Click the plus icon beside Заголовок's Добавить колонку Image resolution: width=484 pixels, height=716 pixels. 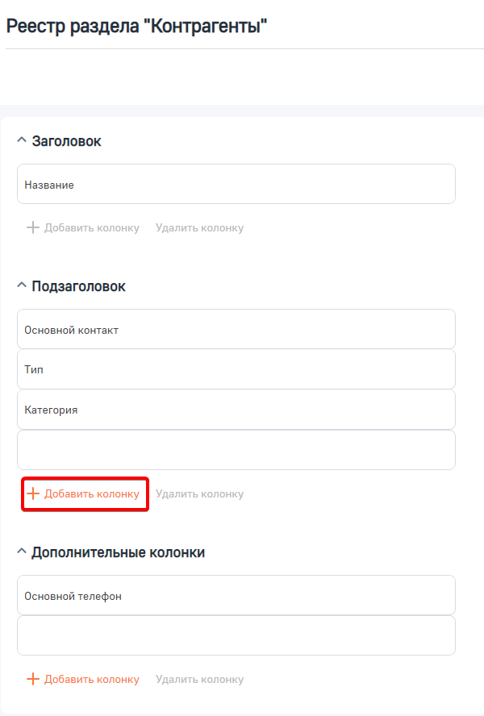click(33, 227)
